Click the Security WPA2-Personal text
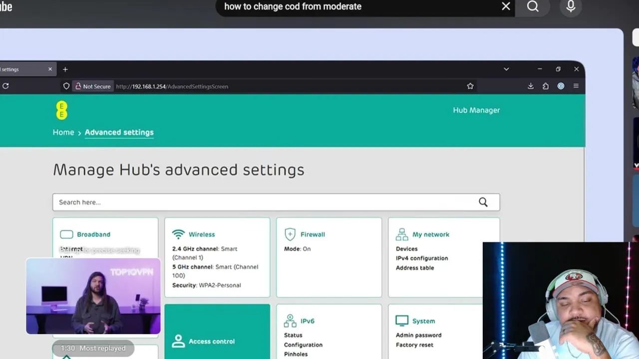The height and width of the screenshot is (359, 639). (x=207, y=285)
